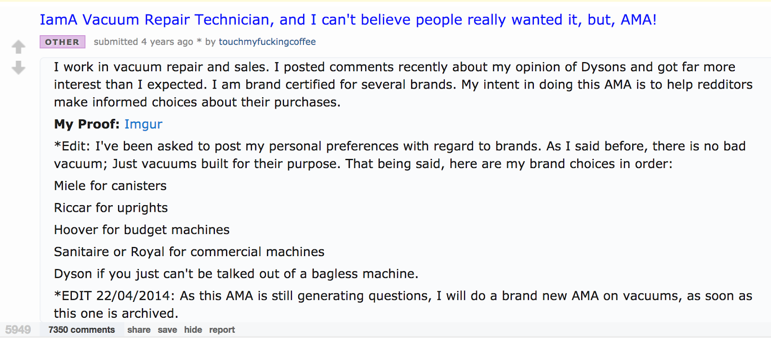Hide the AMA post

coord(193,329)
